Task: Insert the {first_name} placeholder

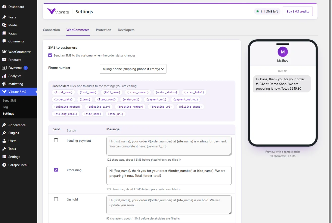Action: [x=63, y=92]
